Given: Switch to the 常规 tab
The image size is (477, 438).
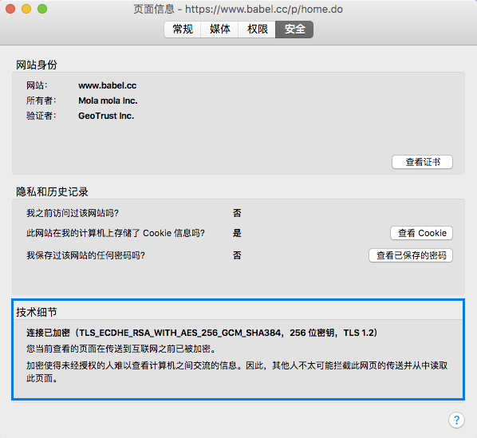Looking at the screenshot, I should click(183, 30).
